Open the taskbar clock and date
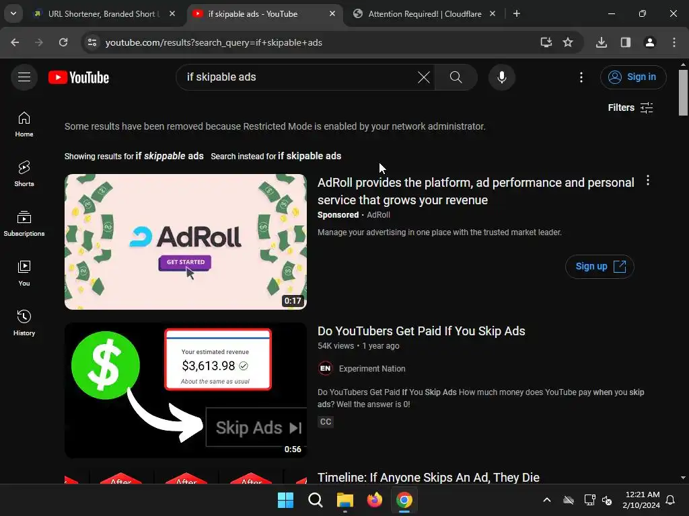The image size is (689, 516). [x=641, y=500]
